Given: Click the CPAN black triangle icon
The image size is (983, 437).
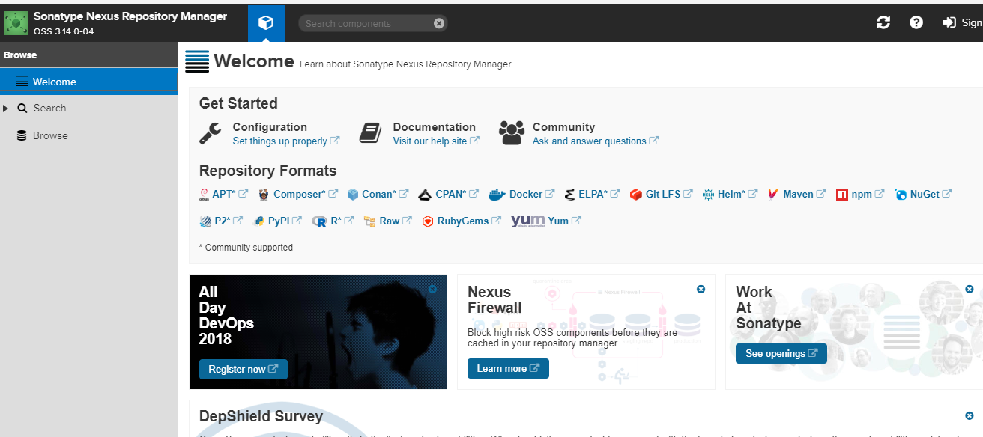Looking at the screenshot, I should tap(425, 195).
